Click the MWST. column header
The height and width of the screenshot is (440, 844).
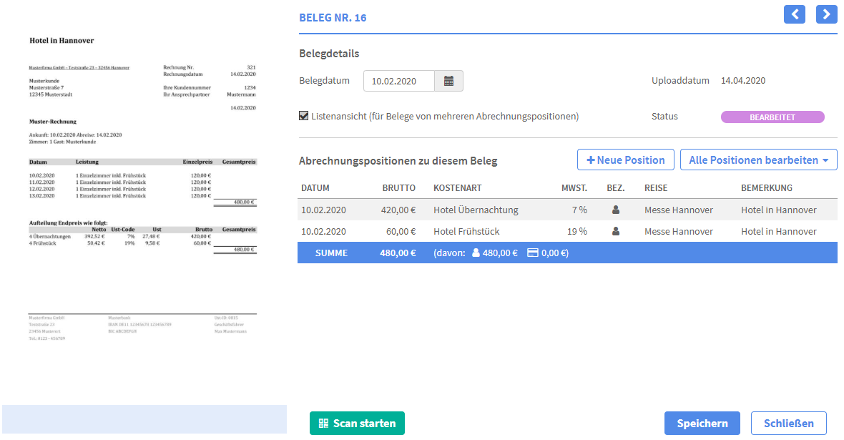[574, 188]
